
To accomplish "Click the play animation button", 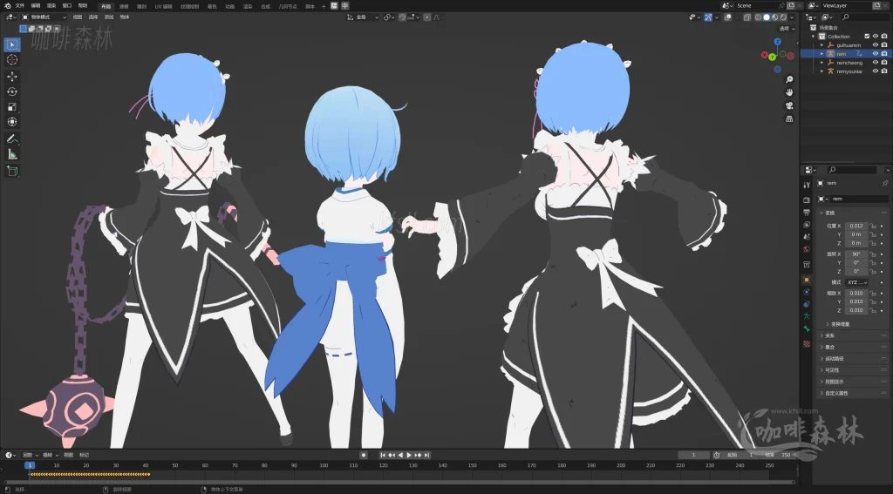I will (409, 455).
